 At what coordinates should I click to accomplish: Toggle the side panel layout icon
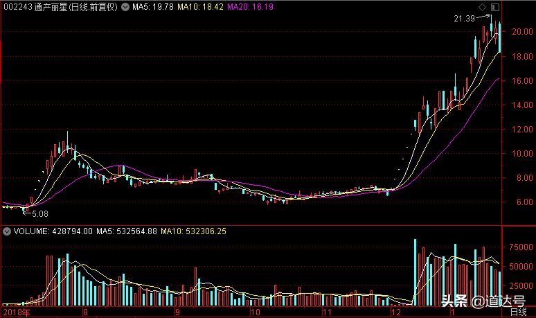(495, 7)
